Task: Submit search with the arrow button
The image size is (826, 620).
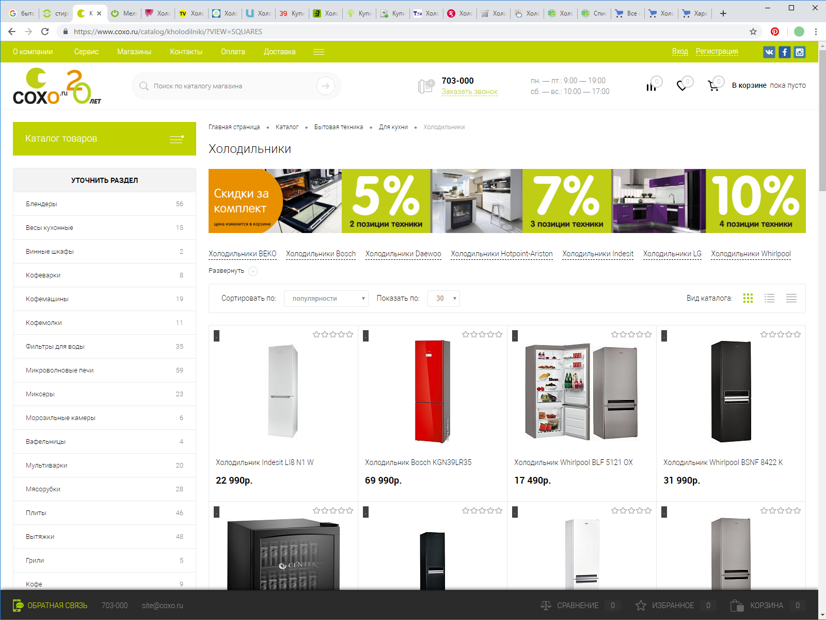Action: [326, 86]
